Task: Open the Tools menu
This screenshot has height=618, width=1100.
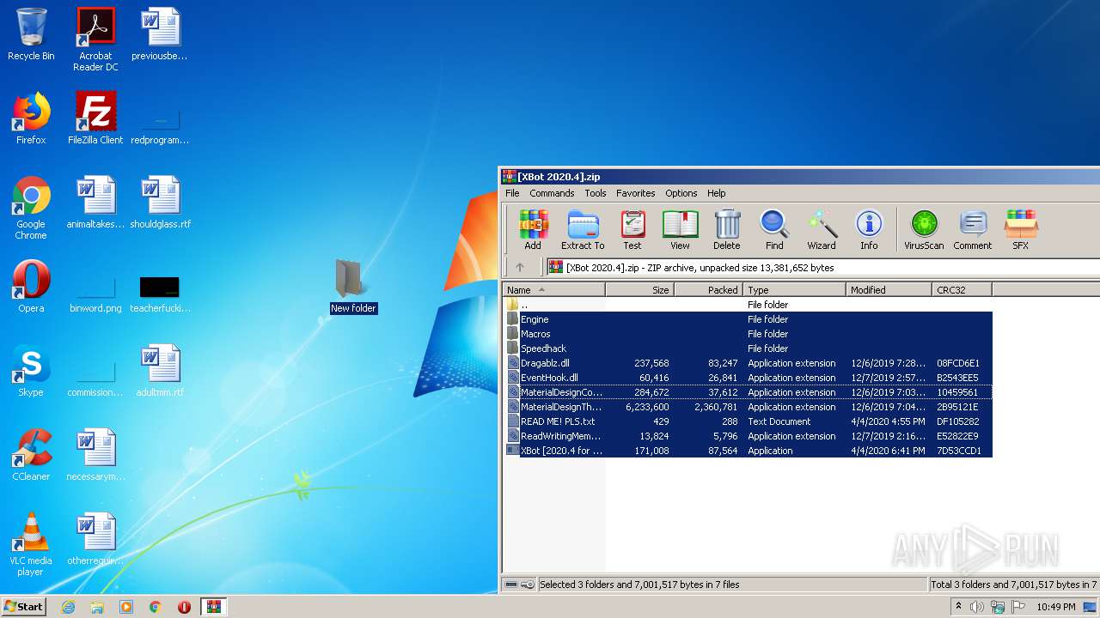Action: [596, 193]
